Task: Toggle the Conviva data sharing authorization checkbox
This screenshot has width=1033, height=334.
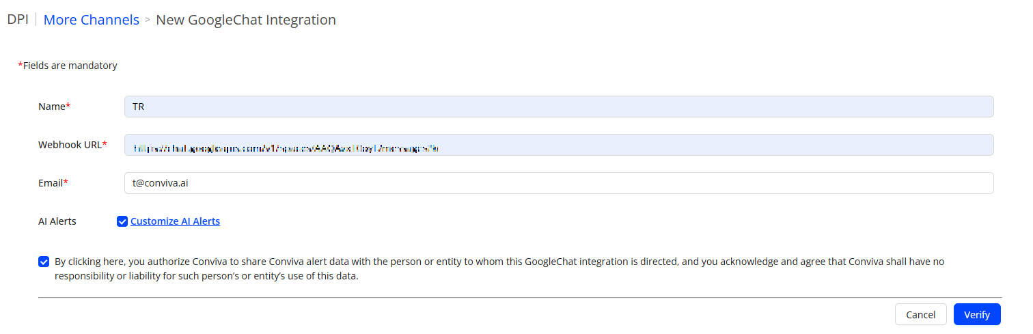Action: [44, 262]
